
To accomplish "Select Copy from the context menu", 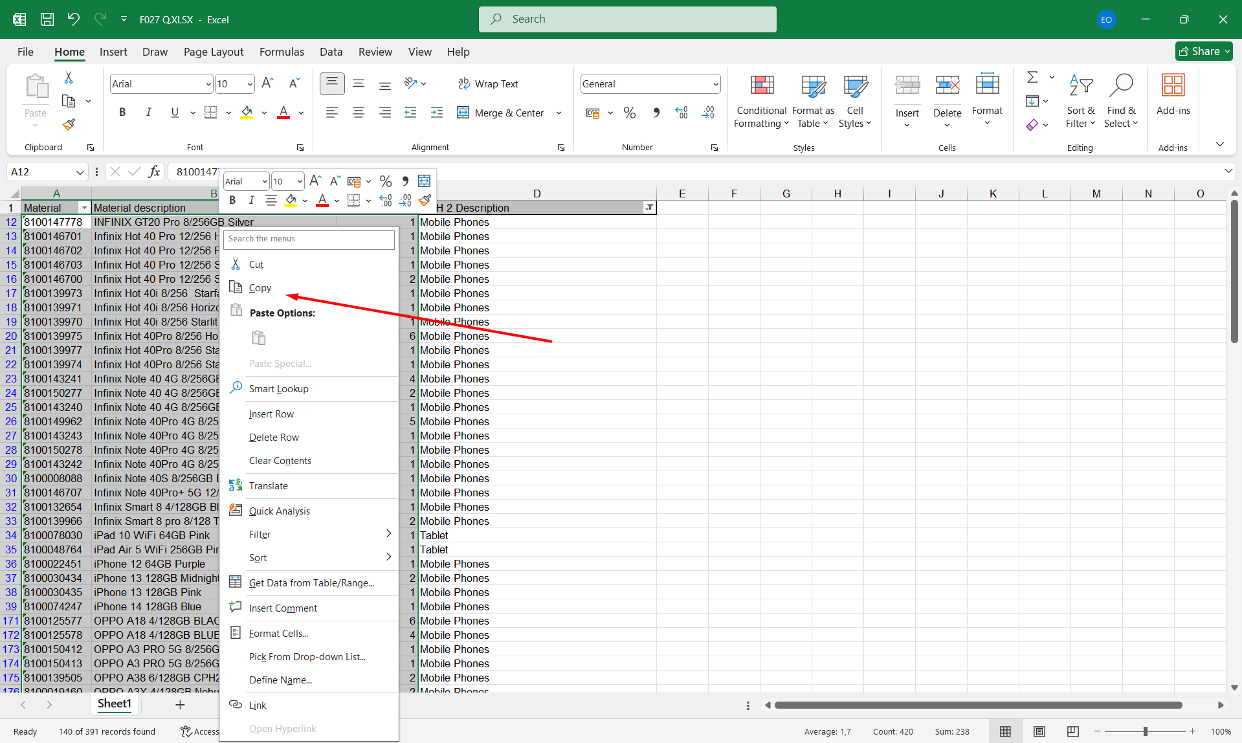I will (x=260, y=288).
